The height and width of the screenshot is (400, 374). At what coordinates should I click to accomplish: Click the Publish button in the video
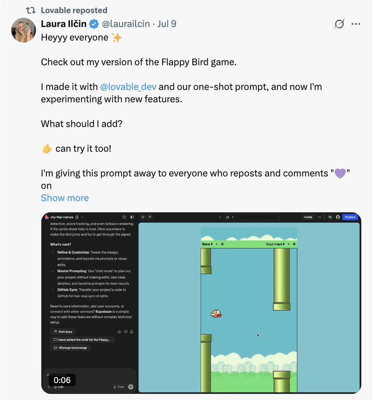tap(350, 217)
